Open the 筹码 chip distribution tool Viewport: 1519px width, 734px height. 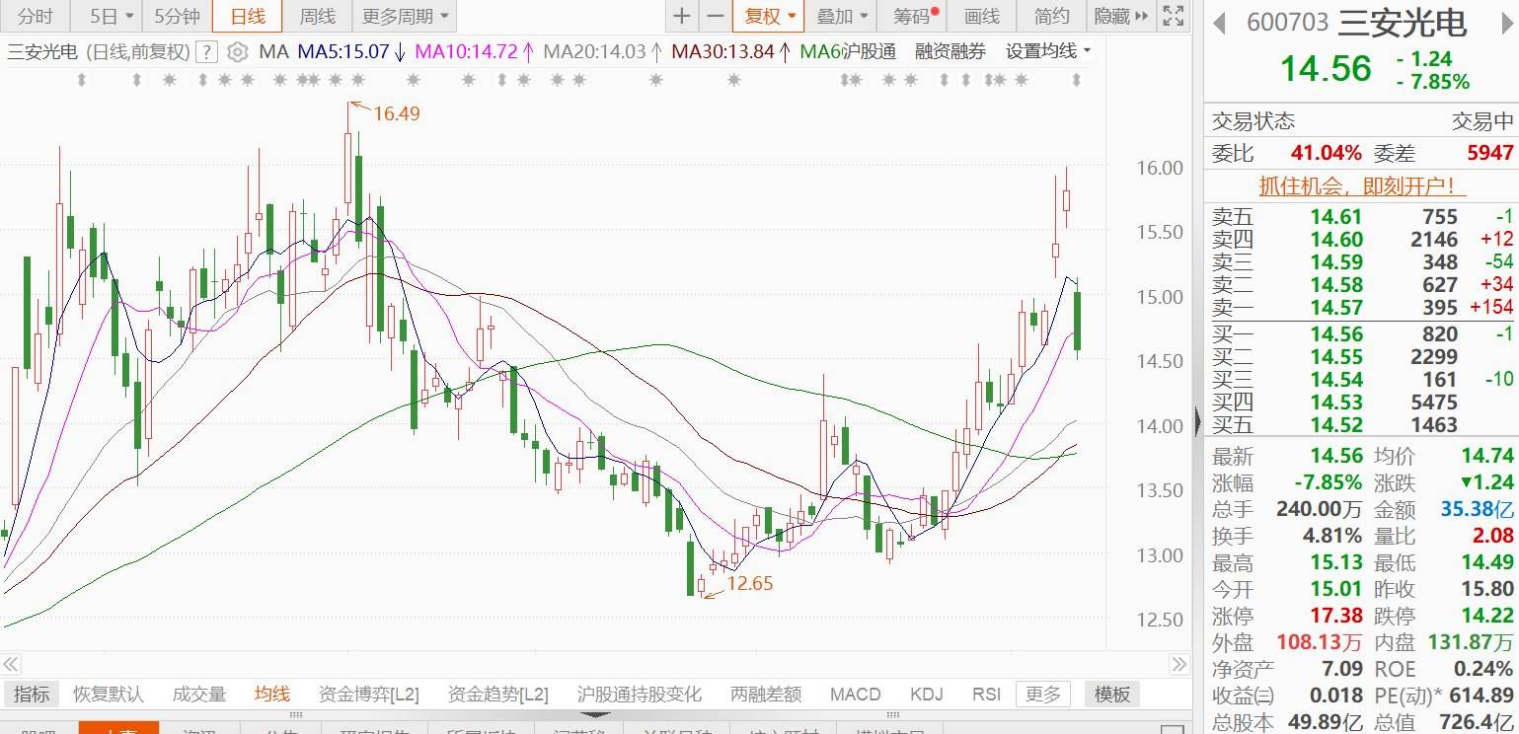tap(909, 16)
